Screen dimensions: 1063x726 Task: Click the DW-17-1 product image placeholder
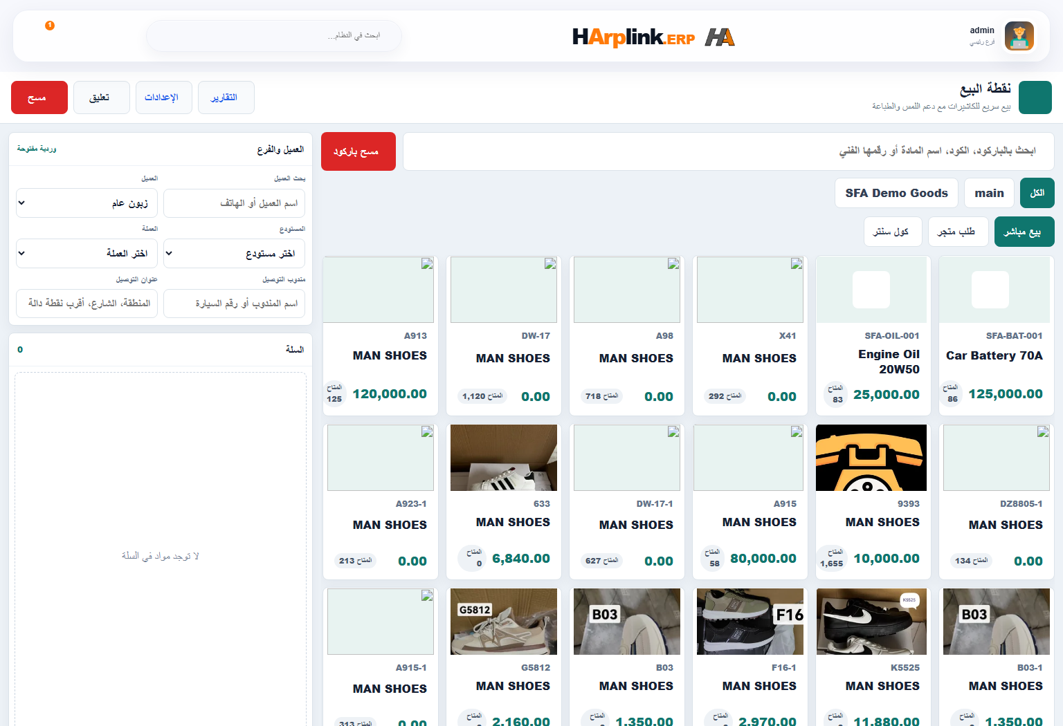627,458
